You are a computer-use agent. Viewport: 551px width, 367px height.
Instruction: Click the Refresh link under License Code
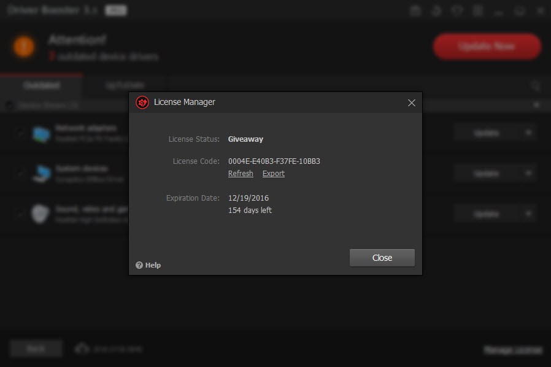pos(241,174)
